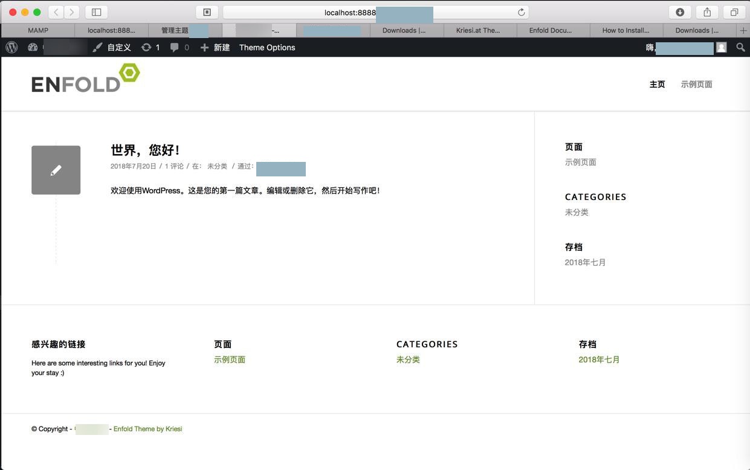Viewport: 750px width, 470px height.
Task: Open the post titled 世界，您好！
Action: point(145,150)
